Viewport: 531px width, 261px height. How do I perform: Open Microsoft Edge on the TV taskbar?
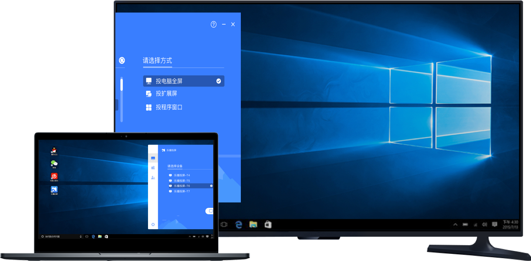[238, 225]
